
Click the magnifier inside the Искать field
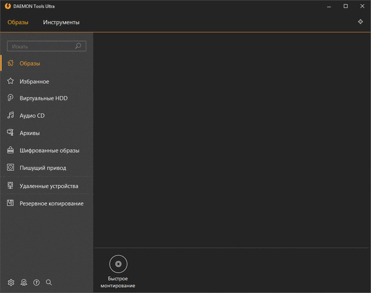coord(78,46)
